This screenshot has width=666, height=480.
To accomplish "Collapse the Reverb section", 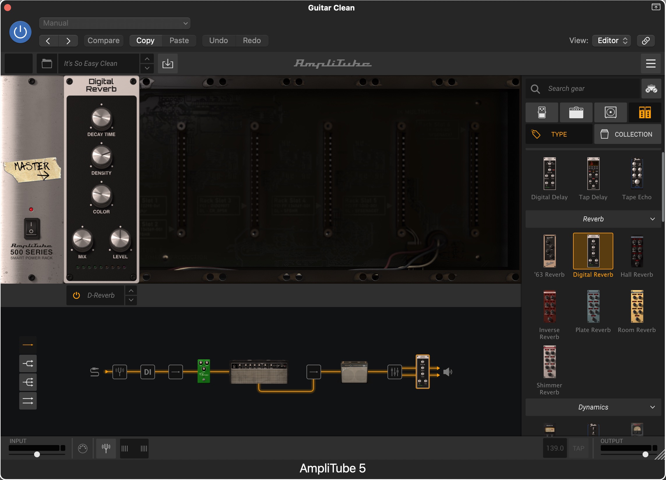I will (x=593, y=219).
